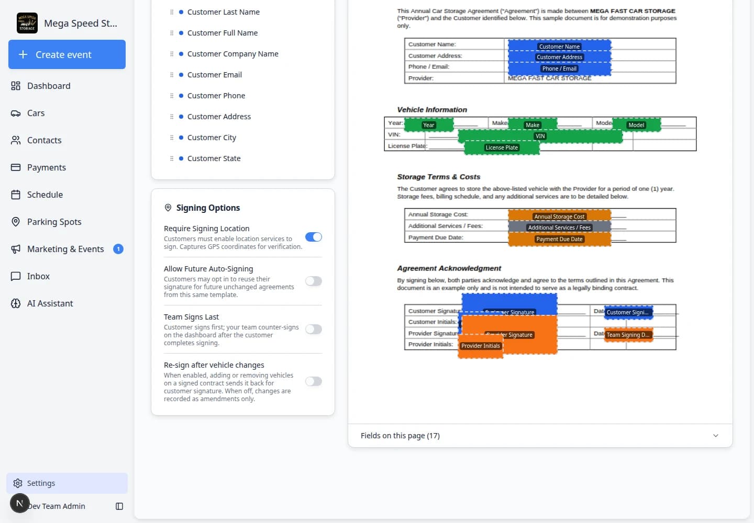
Task: Click Customer Email in field list
Action: click(x=215, y=75)
